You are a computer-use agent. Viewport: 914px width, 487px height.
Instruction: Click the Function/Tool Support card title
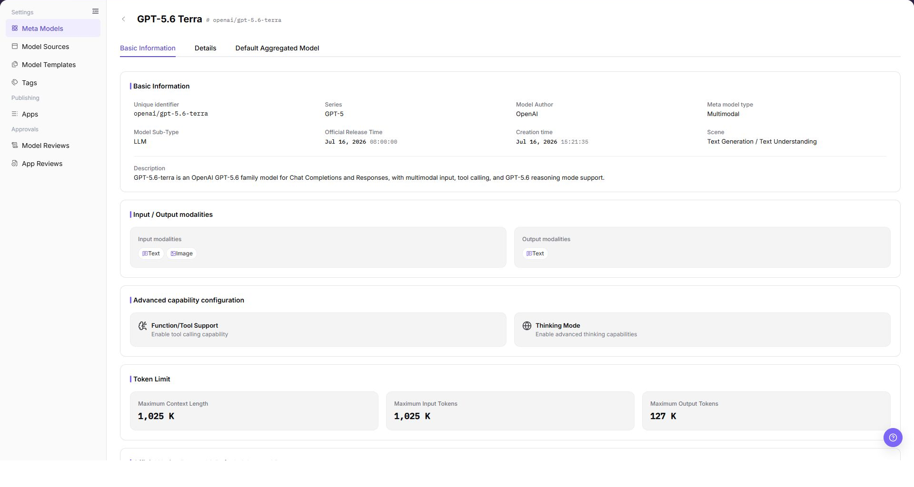point(185,325)
